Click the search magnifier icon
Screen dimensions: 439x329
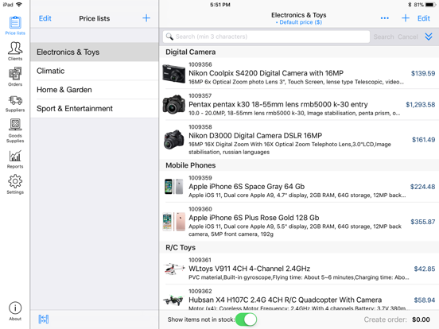(x=169, y=37)
